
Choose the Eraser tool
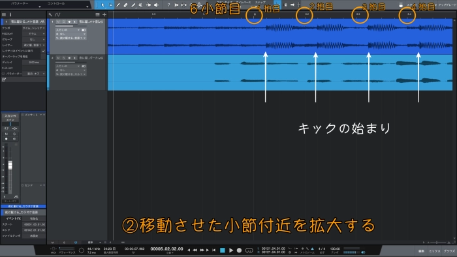tap(125, 5)
